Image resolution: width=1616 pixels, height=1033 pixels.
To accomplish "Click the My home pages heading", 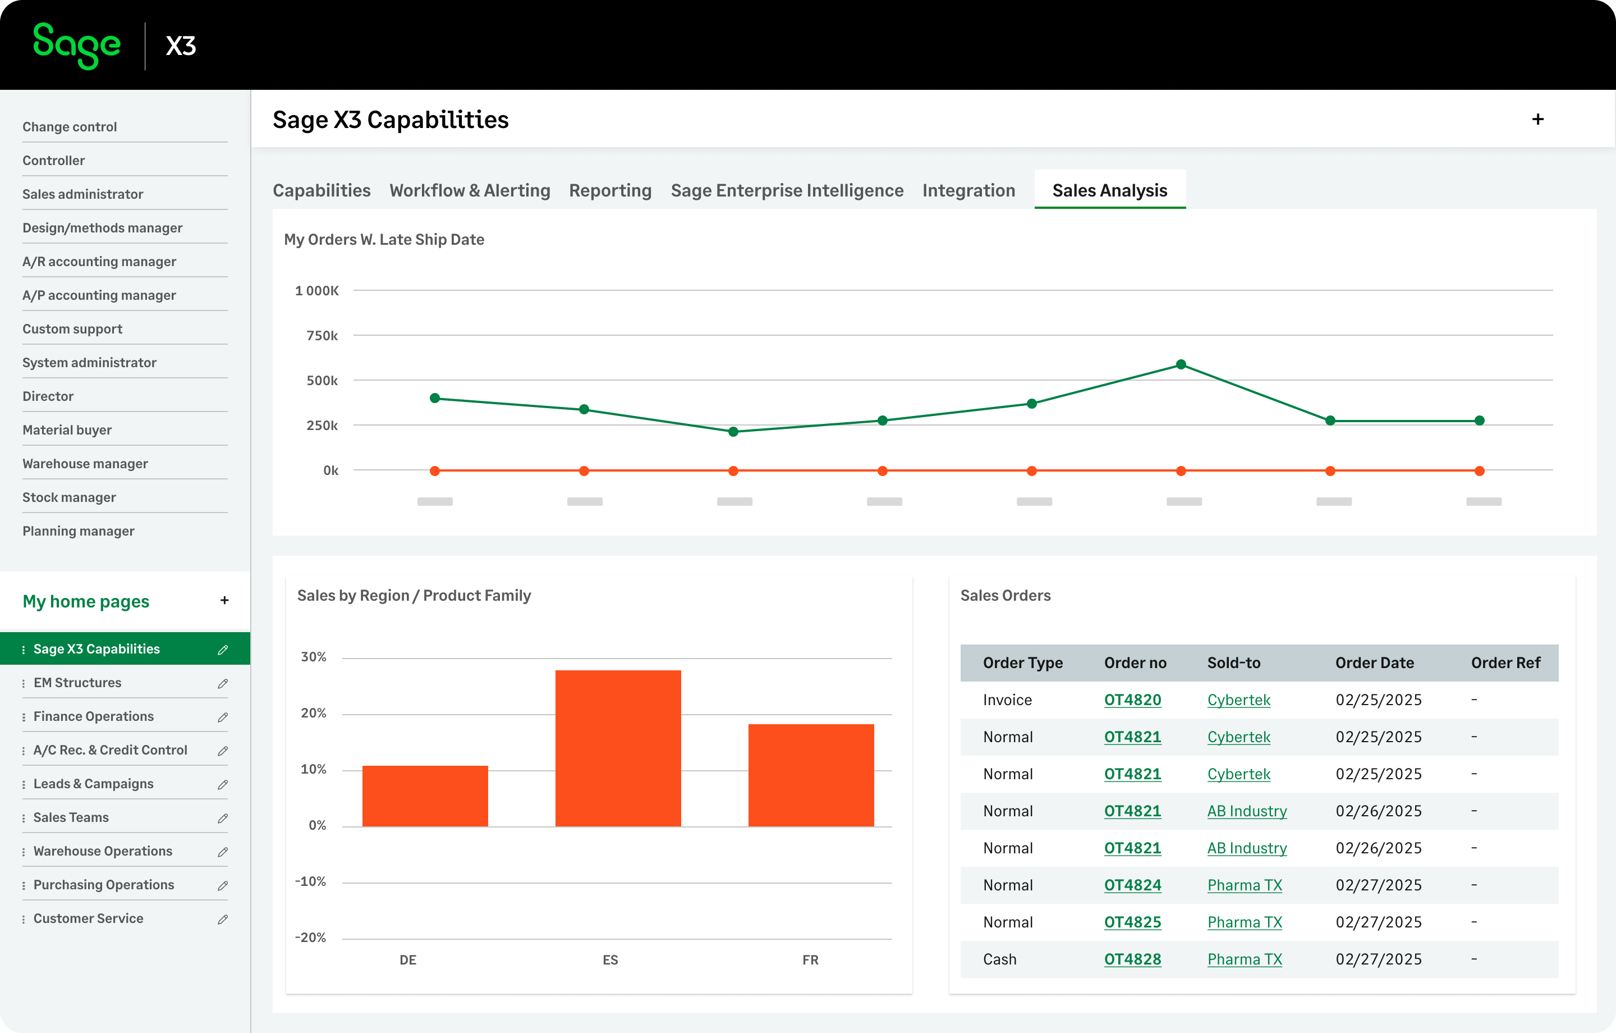I will (x=86, y=601).
